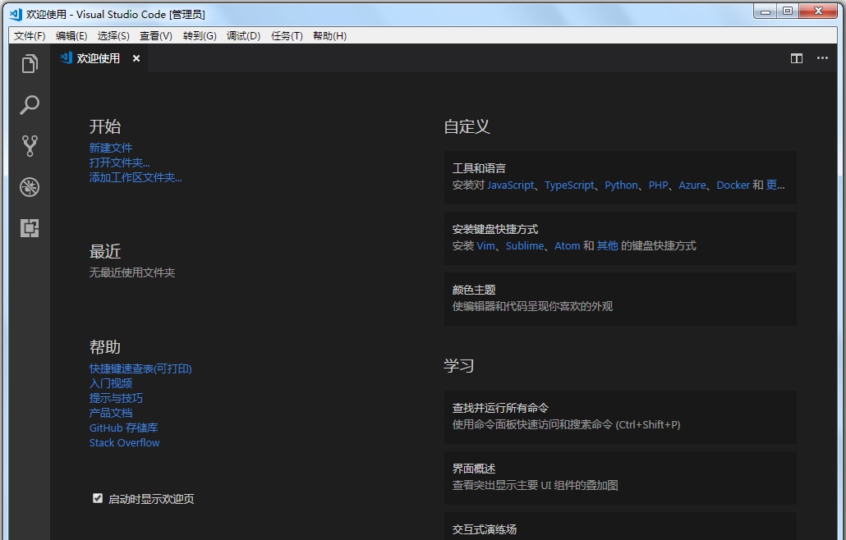The width and height of the screenshot is (846, 540).
Task: Minimize the Visual Studio Code window
Action: click(x=765, y=11)
